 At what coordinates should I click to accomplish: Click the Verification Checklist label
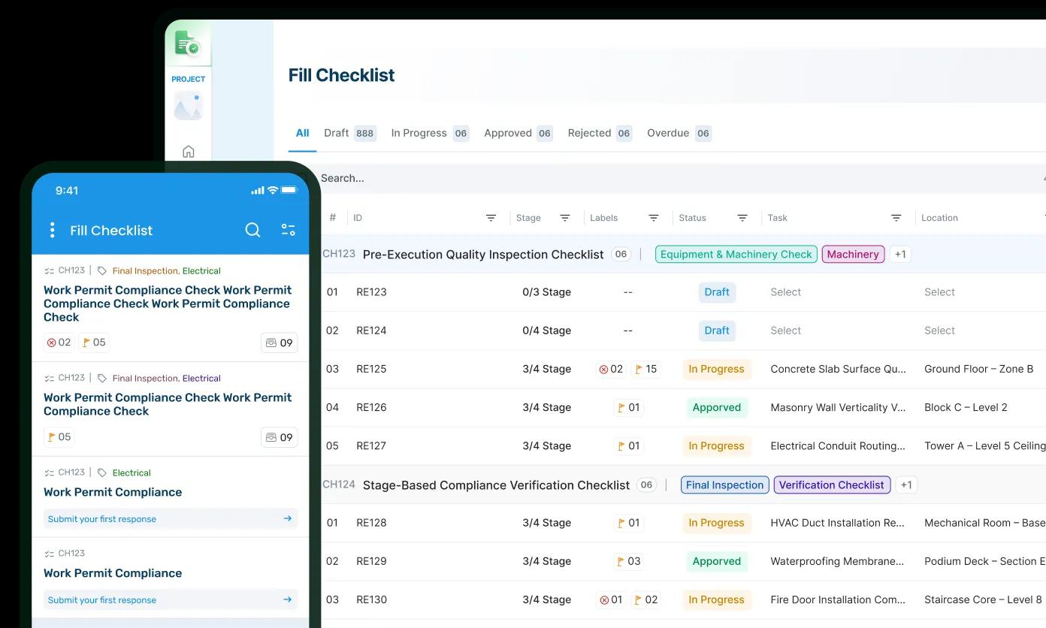(x=832, y=485)
